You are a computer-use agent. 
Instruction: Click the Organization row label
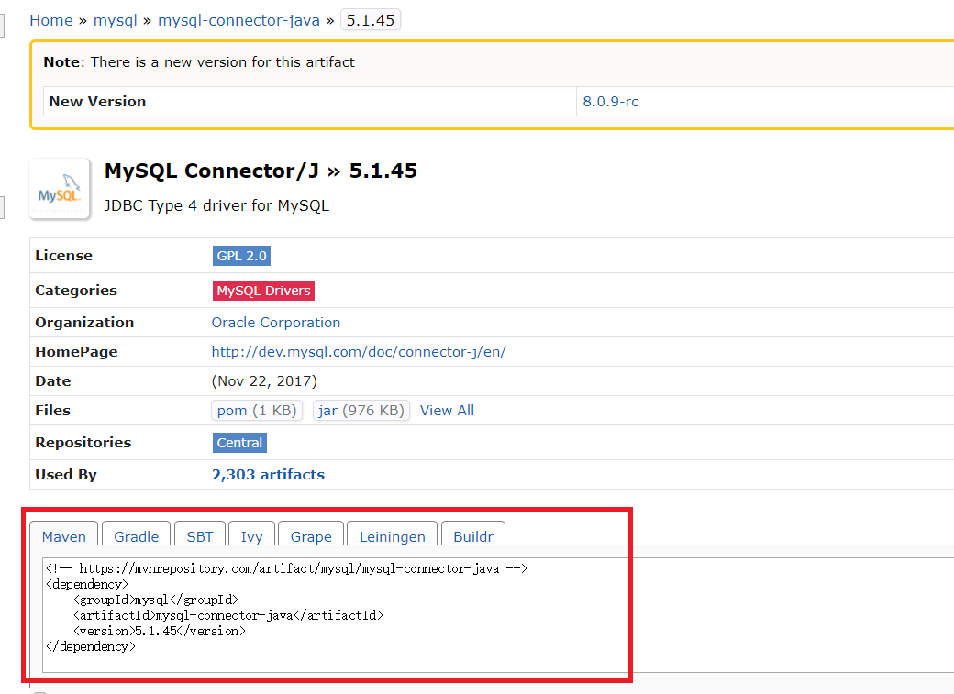pyautogui.click(x=84, y=323)
